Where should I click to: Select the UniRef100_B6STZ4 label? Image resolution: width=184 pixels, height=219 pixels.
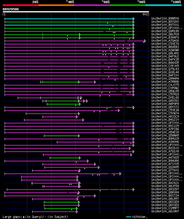click(165, 195)
